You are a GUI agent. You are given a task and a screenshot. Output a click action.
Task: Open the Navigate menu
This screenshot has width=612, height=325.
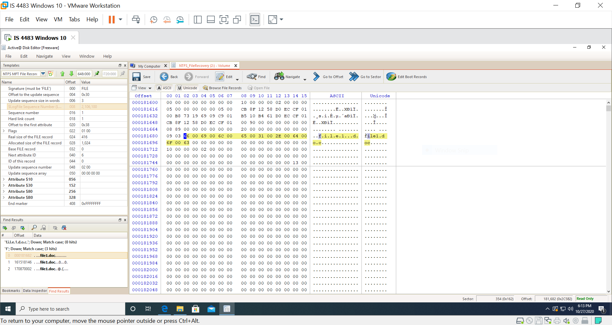[44, 56]
